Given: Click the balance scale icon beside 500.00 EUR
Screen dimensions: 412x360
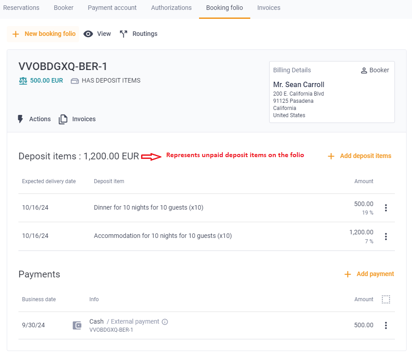Looking at the screenshot, I should (22, 81).
